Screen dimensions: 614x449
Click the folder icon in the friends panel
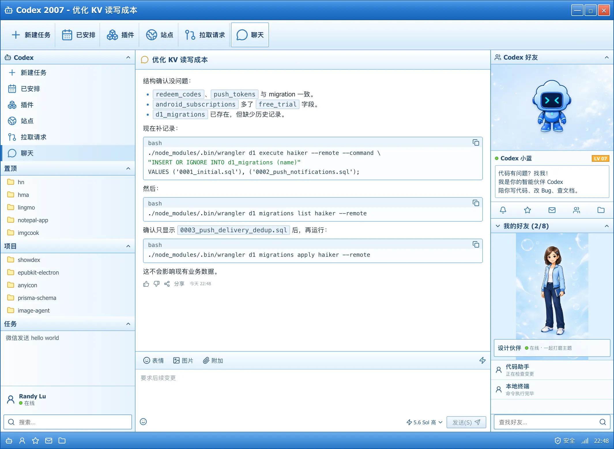tap(601, 210)
